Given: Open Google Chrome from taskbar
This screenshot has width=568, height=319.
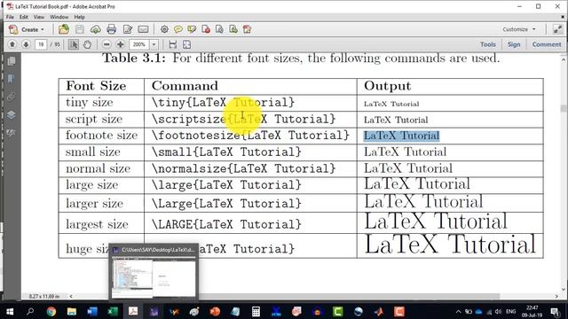Looking at the screenshot, I should (x=51, y=311).
